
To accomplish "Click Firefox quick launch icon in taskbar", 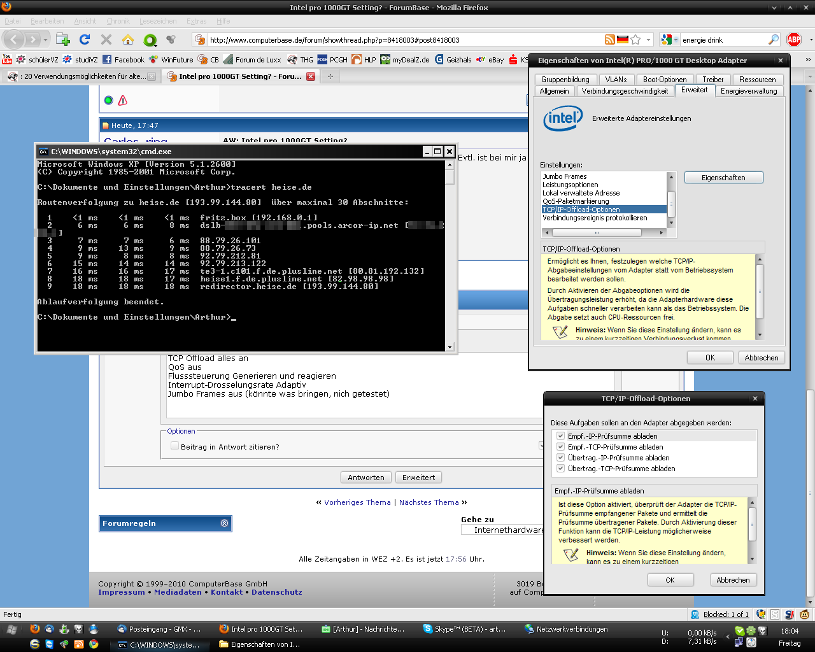I will tap(35, 629).
